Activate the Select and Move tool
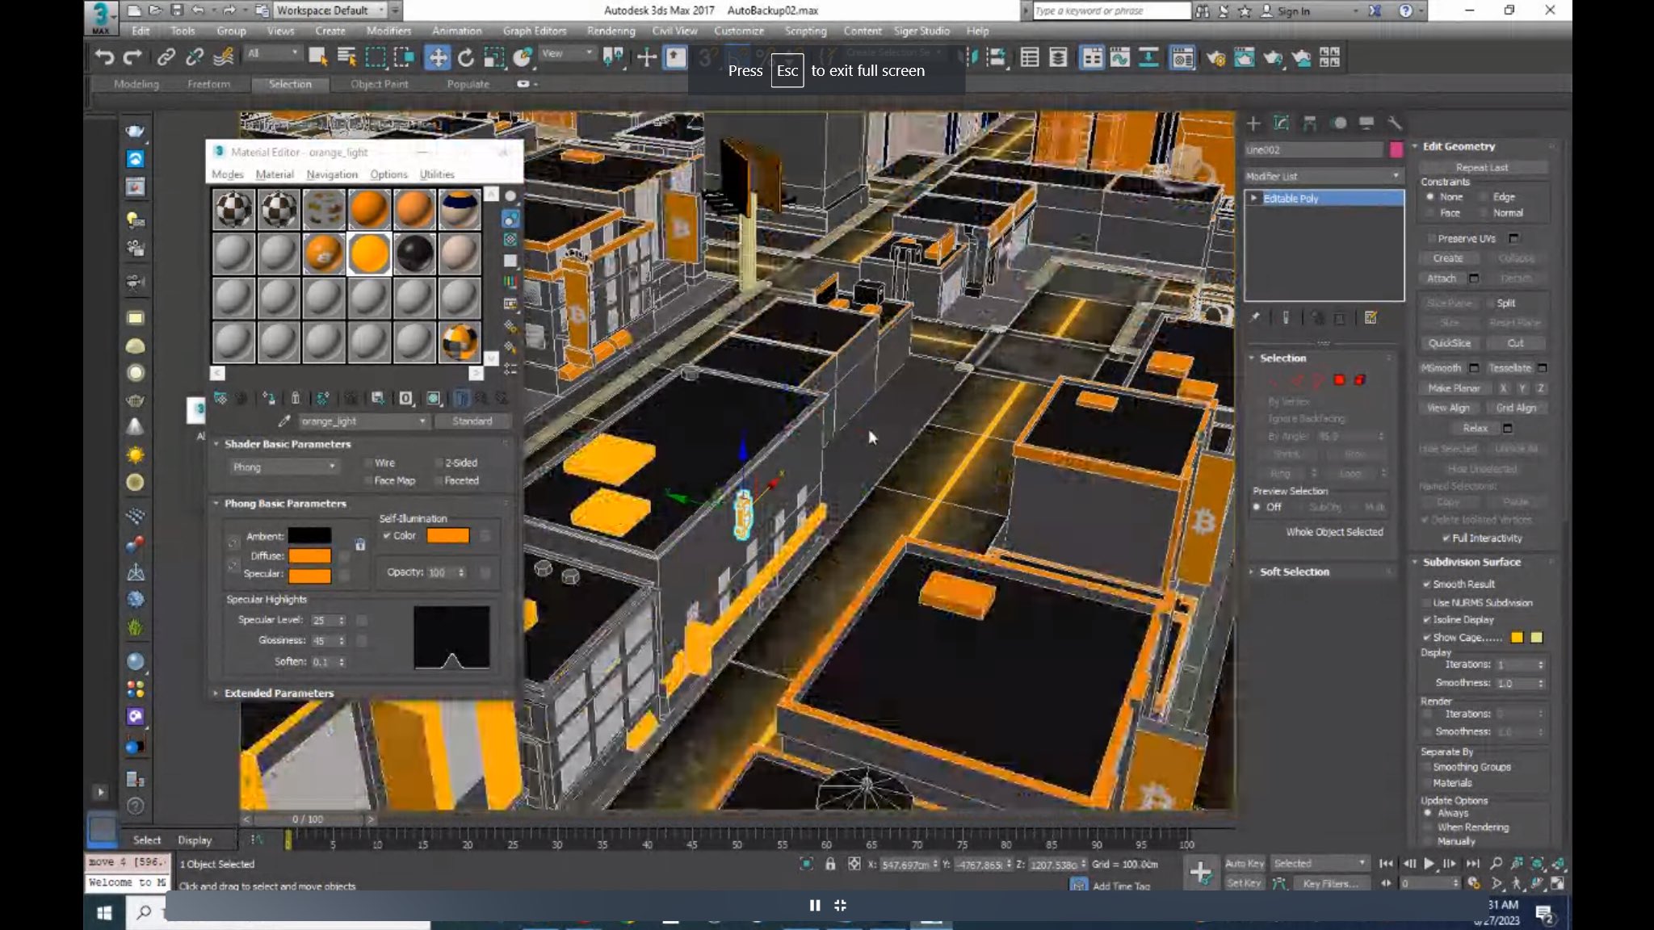 [x=437, y=57]
